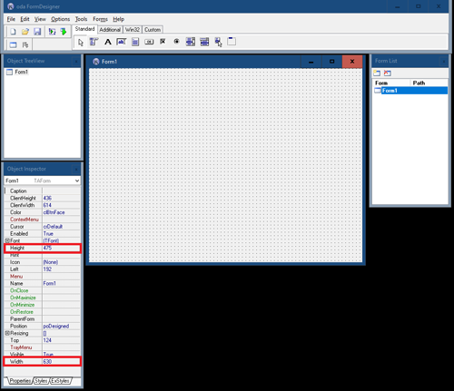Select the CheckBox component in palette
The height and width of the screenshot is (391, 454).
[x=163, y=42]
